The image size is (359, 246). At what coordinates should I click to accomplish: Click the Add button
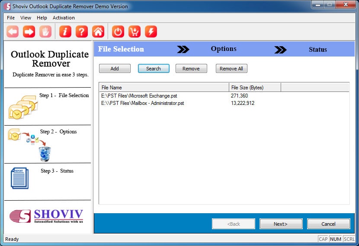[115, 69]
